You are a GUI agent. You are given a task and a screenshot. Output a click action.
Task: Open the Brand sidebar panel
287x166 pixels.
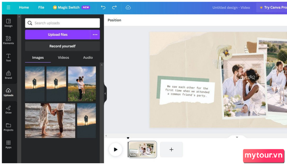pos(9,75)
